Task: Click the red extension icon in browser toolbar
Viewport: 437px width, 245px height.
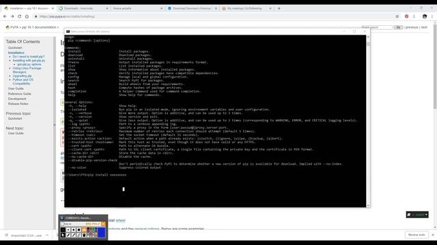Action: [407, 16]
